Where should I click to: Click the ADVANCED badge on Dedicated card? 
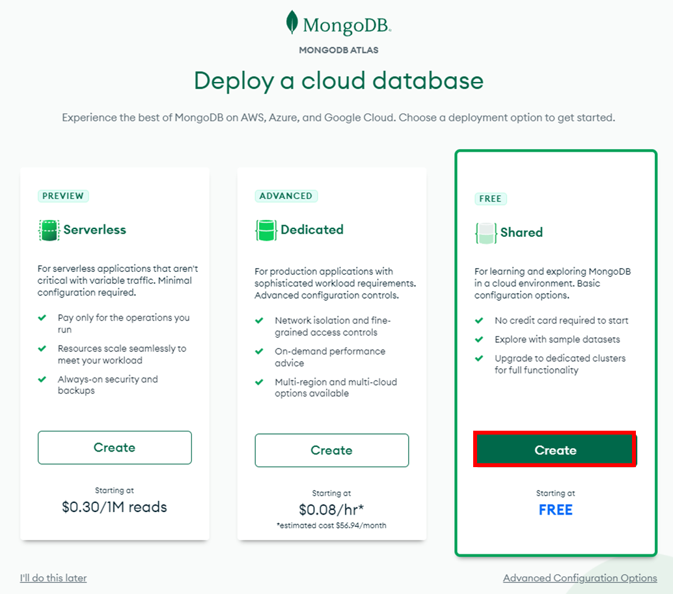286,196
